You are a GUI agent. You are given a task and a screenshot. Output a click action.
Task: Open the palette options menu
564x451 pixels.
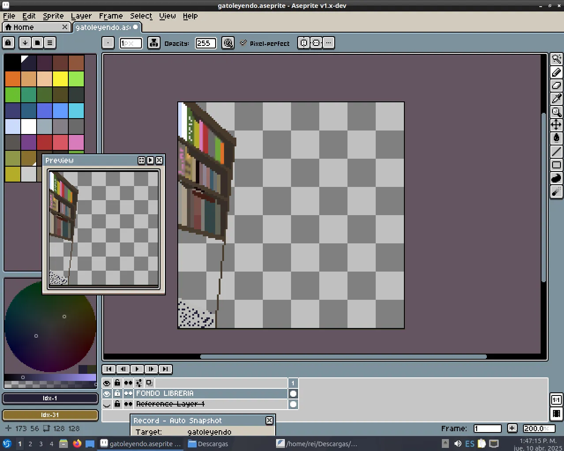pos(50,43)
